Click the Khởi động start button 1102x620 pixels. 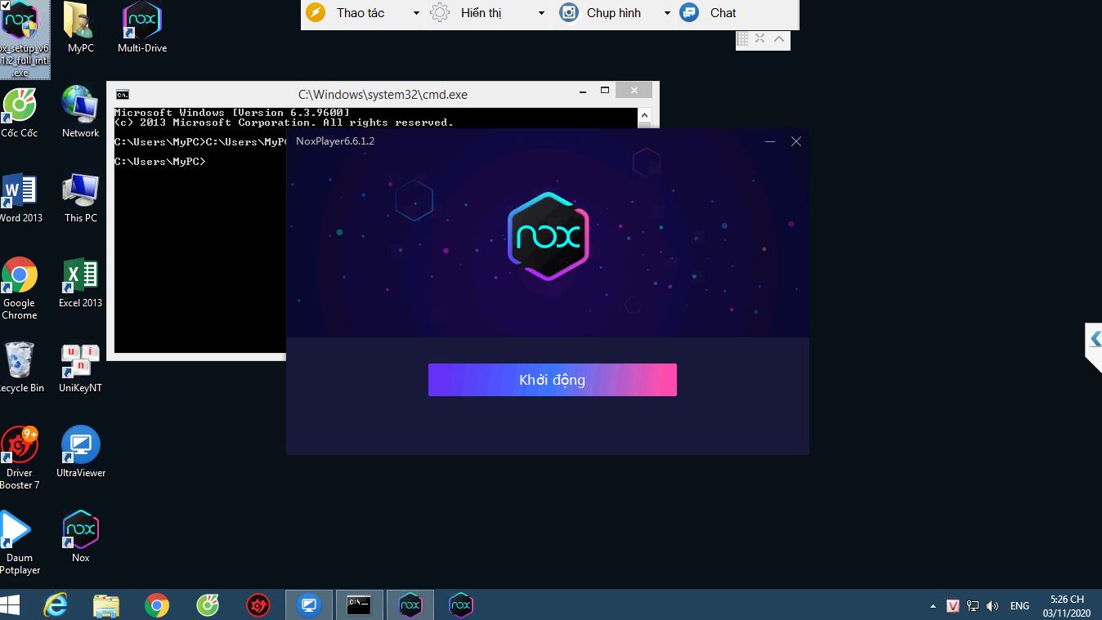552,380
